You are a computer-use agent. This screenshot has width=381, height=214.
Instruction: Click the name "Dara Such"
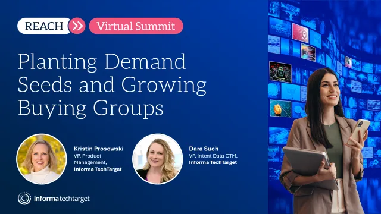(x=204, y=149)
